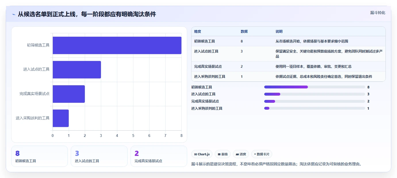Click the 初筛候选工具 table row cell
This screenshot has height=178, width=397.
204,41
